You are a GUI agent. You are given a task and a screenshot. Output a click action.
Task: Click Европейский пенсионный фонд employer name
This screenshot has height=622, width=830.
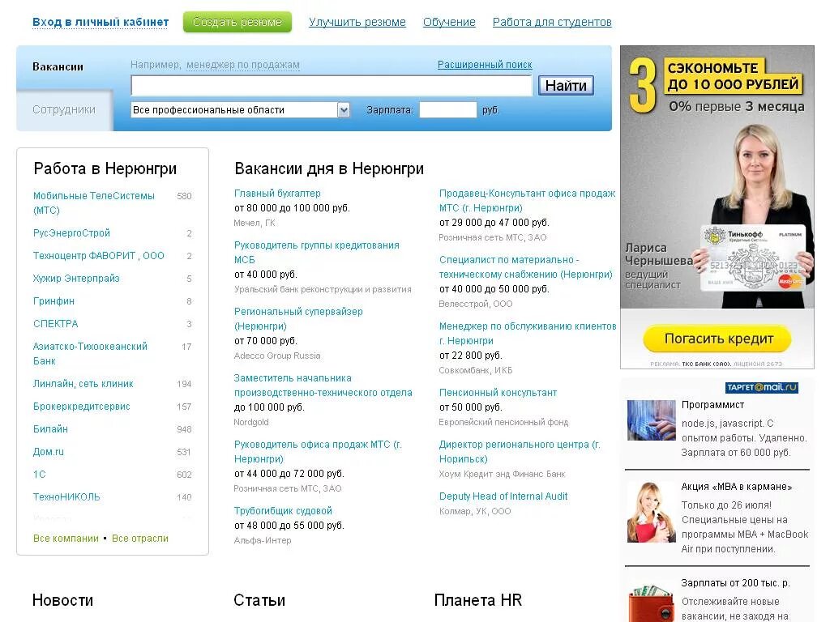(x=503, y=423)
